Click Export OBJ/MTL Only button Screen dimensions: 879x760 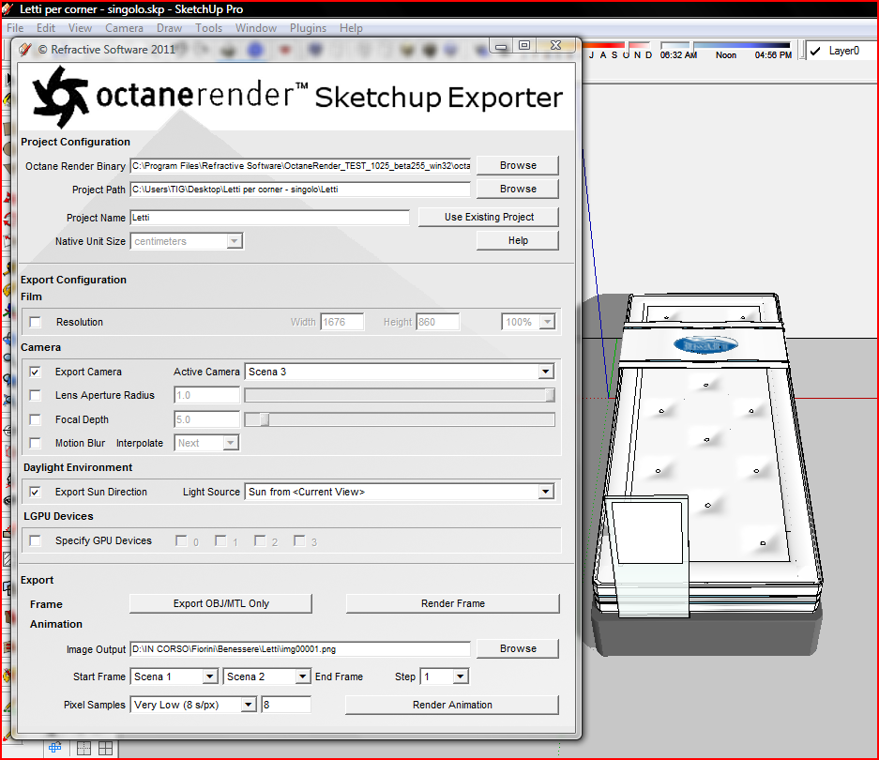(x=220, y=603)
